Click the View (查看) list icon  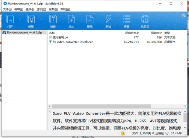click(127, 19)
